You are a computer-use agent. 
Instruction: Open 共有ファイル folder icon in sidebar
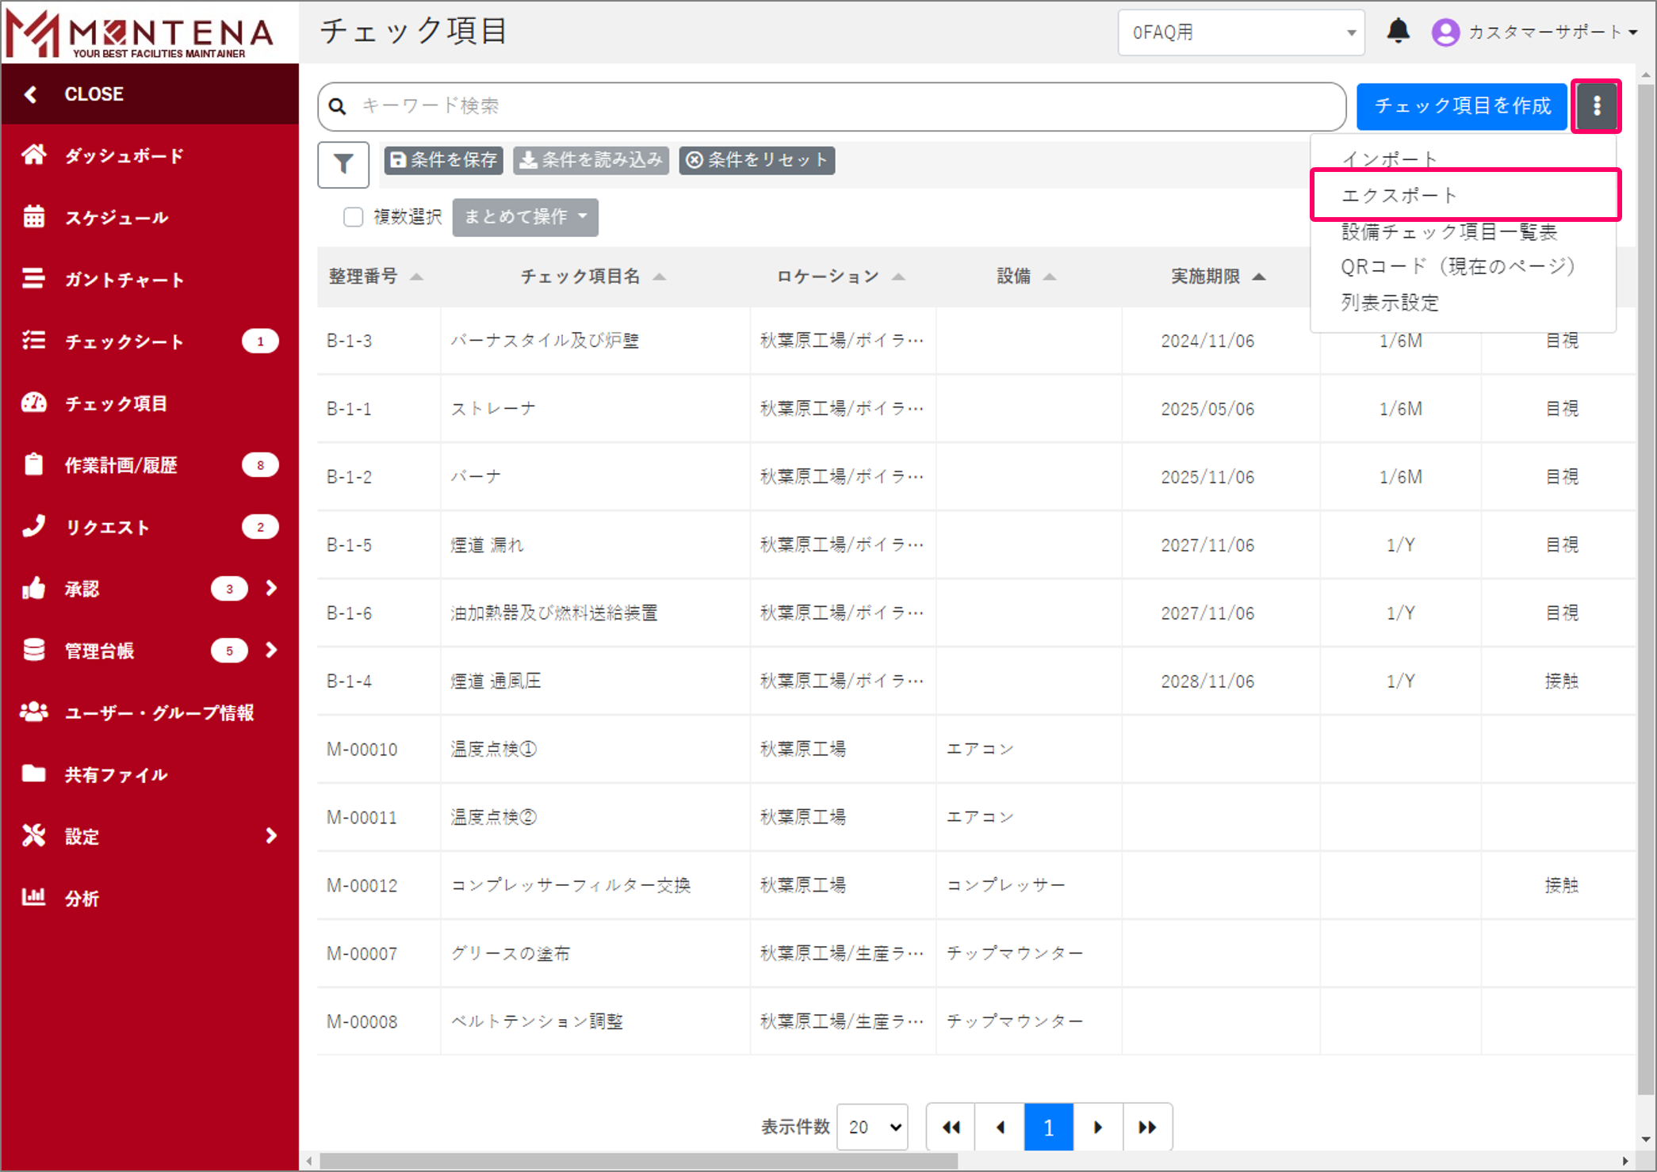tap(33, 774)
